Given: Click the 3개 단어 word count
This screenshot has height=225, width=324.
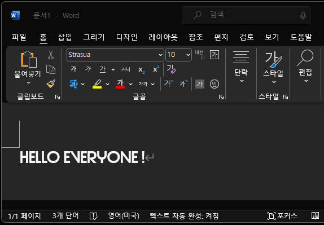Looking at the screenshot, I should [x=65, y=216].
